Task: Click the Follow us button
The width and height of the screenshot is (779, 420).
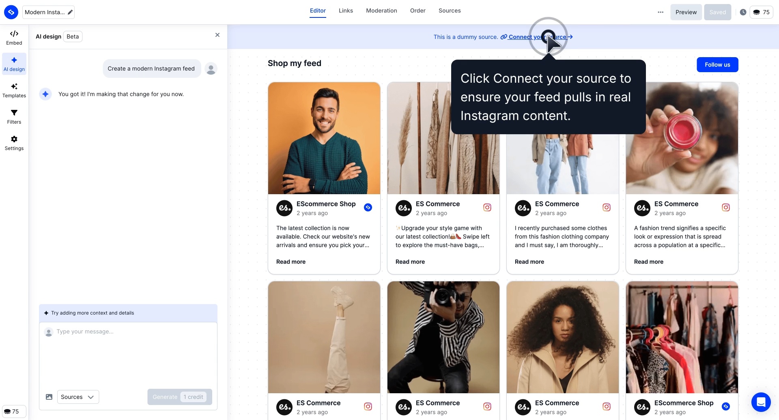Action: pyautogui.click(x=717, y=65)
